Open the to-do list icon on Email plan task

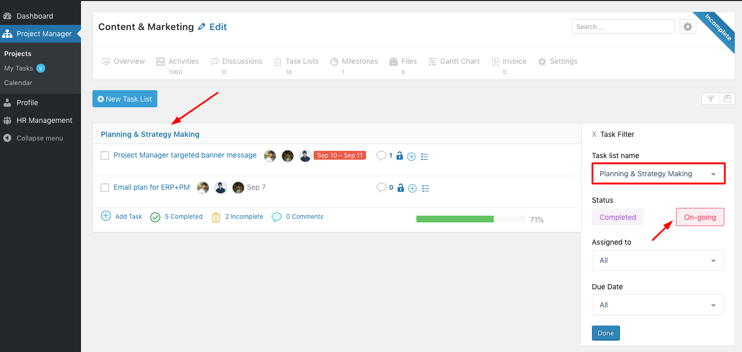425,188
